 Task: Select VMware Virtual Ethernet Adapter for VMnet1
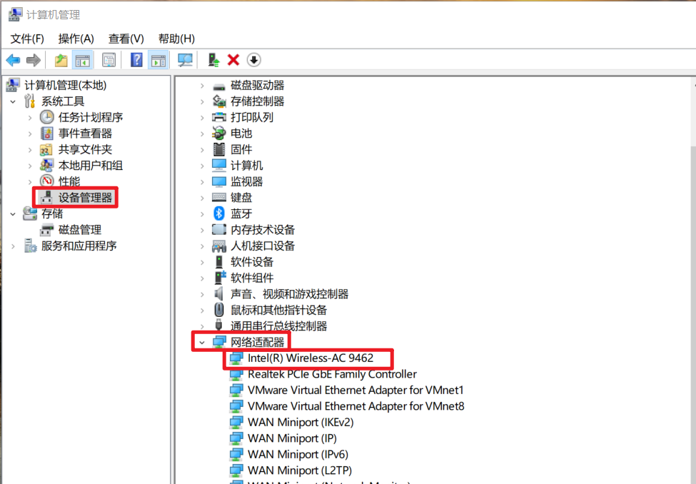(x=355, y=390)
